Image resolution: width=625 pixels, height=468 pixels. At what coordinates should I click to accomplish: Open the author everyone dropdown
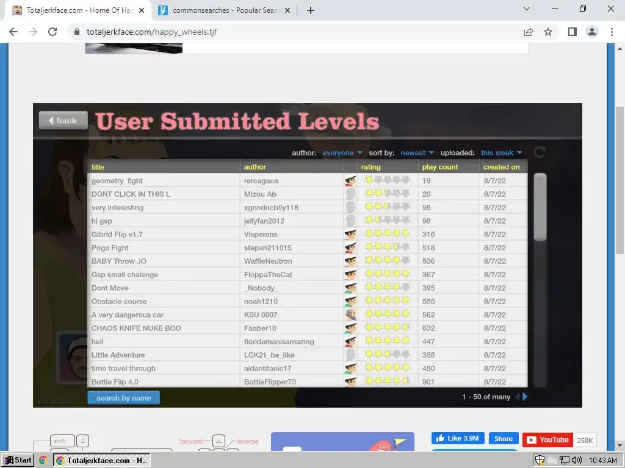pyautogui.click(x=342, y=153)
